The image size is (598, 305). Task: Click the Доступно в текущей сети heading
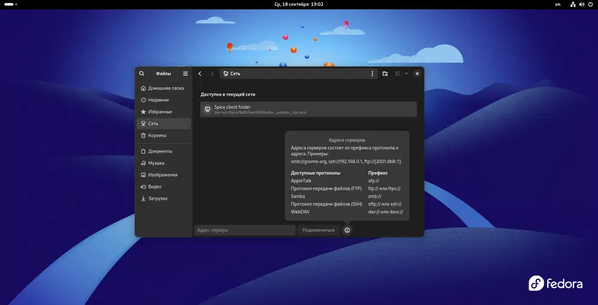point(228,94)
